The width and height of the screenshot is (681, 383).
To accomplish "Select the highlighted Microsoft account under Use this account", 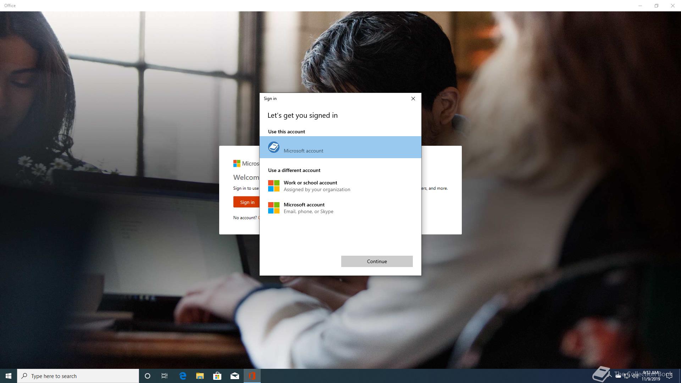I will click(x=340, y=147).
